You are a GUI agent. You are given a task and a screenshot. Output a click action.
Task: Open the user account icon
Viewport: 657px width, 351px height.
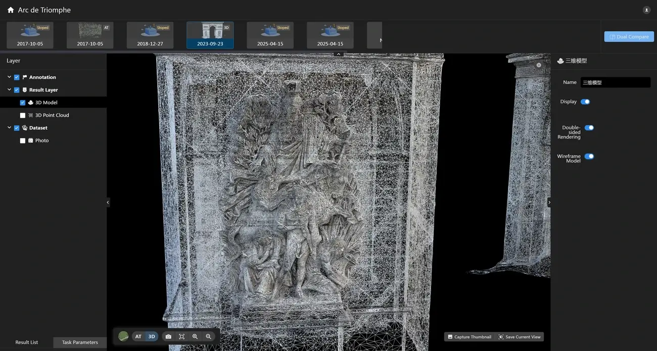[x=646, y=10]
